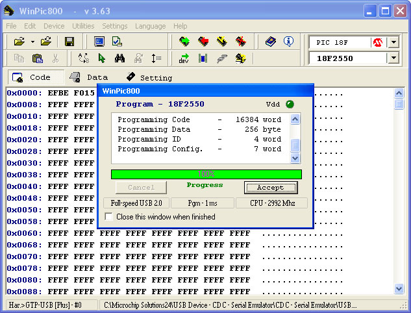
Task: Click the Open file folder icon
Action: click(x=19, y=42)
